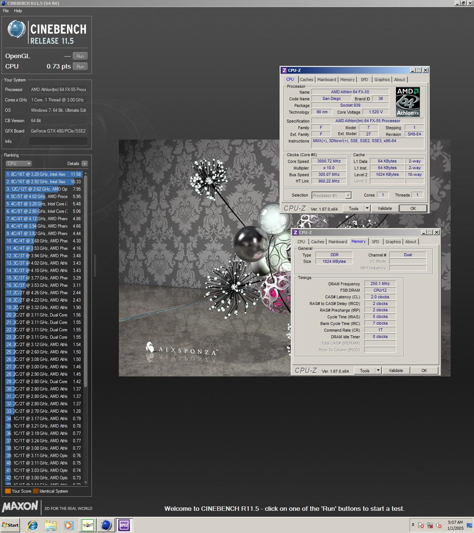Click the ranking list vertical scrollbar thumb
474x533 pixels.
[86, 281]
